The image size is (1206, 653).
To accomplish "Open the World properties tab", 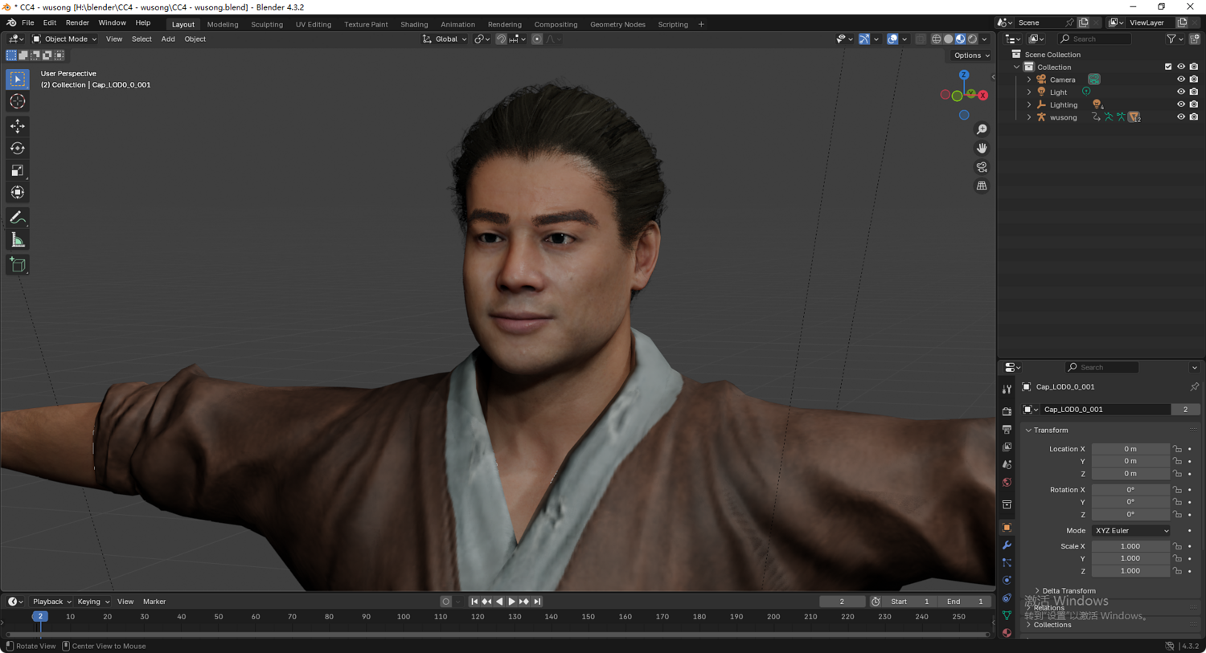I will point(1007,483).
